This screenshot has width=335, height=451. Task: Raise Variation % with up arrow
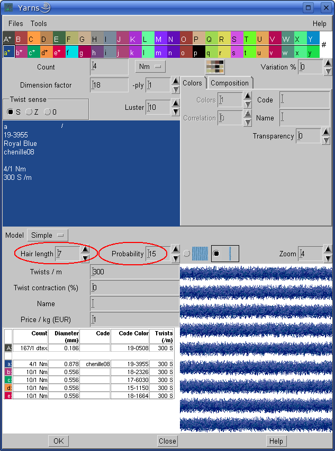pos(328,63)
